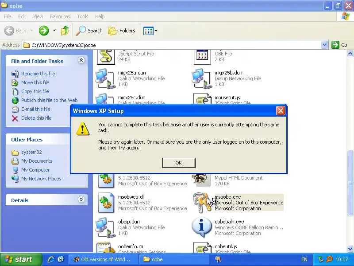Toggle the Folders pane button
This screenshot has width=354, height=266.
(x=122, y=31)
